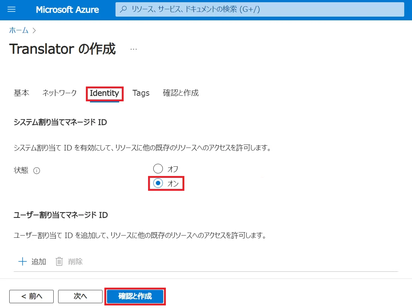Click the plus icon to add identity
Image resolution: width=412 pixels, height=308 pixels.
[22, 261]
